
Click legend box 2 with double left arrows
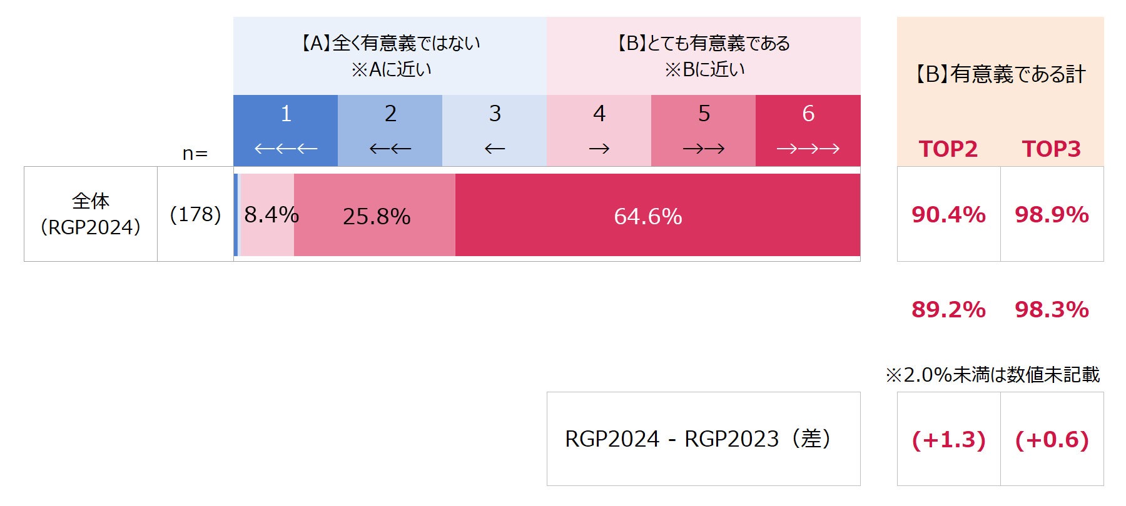click(x=390, y=131)
